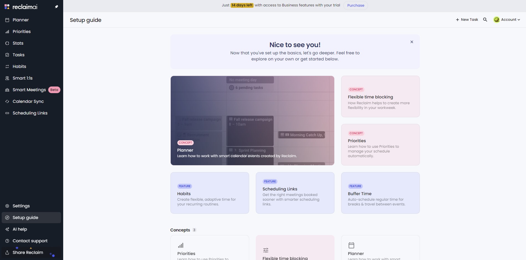The image size is (526, 260).
Task: Open the large Planner concept card
Action: click(x=252, y=121)
